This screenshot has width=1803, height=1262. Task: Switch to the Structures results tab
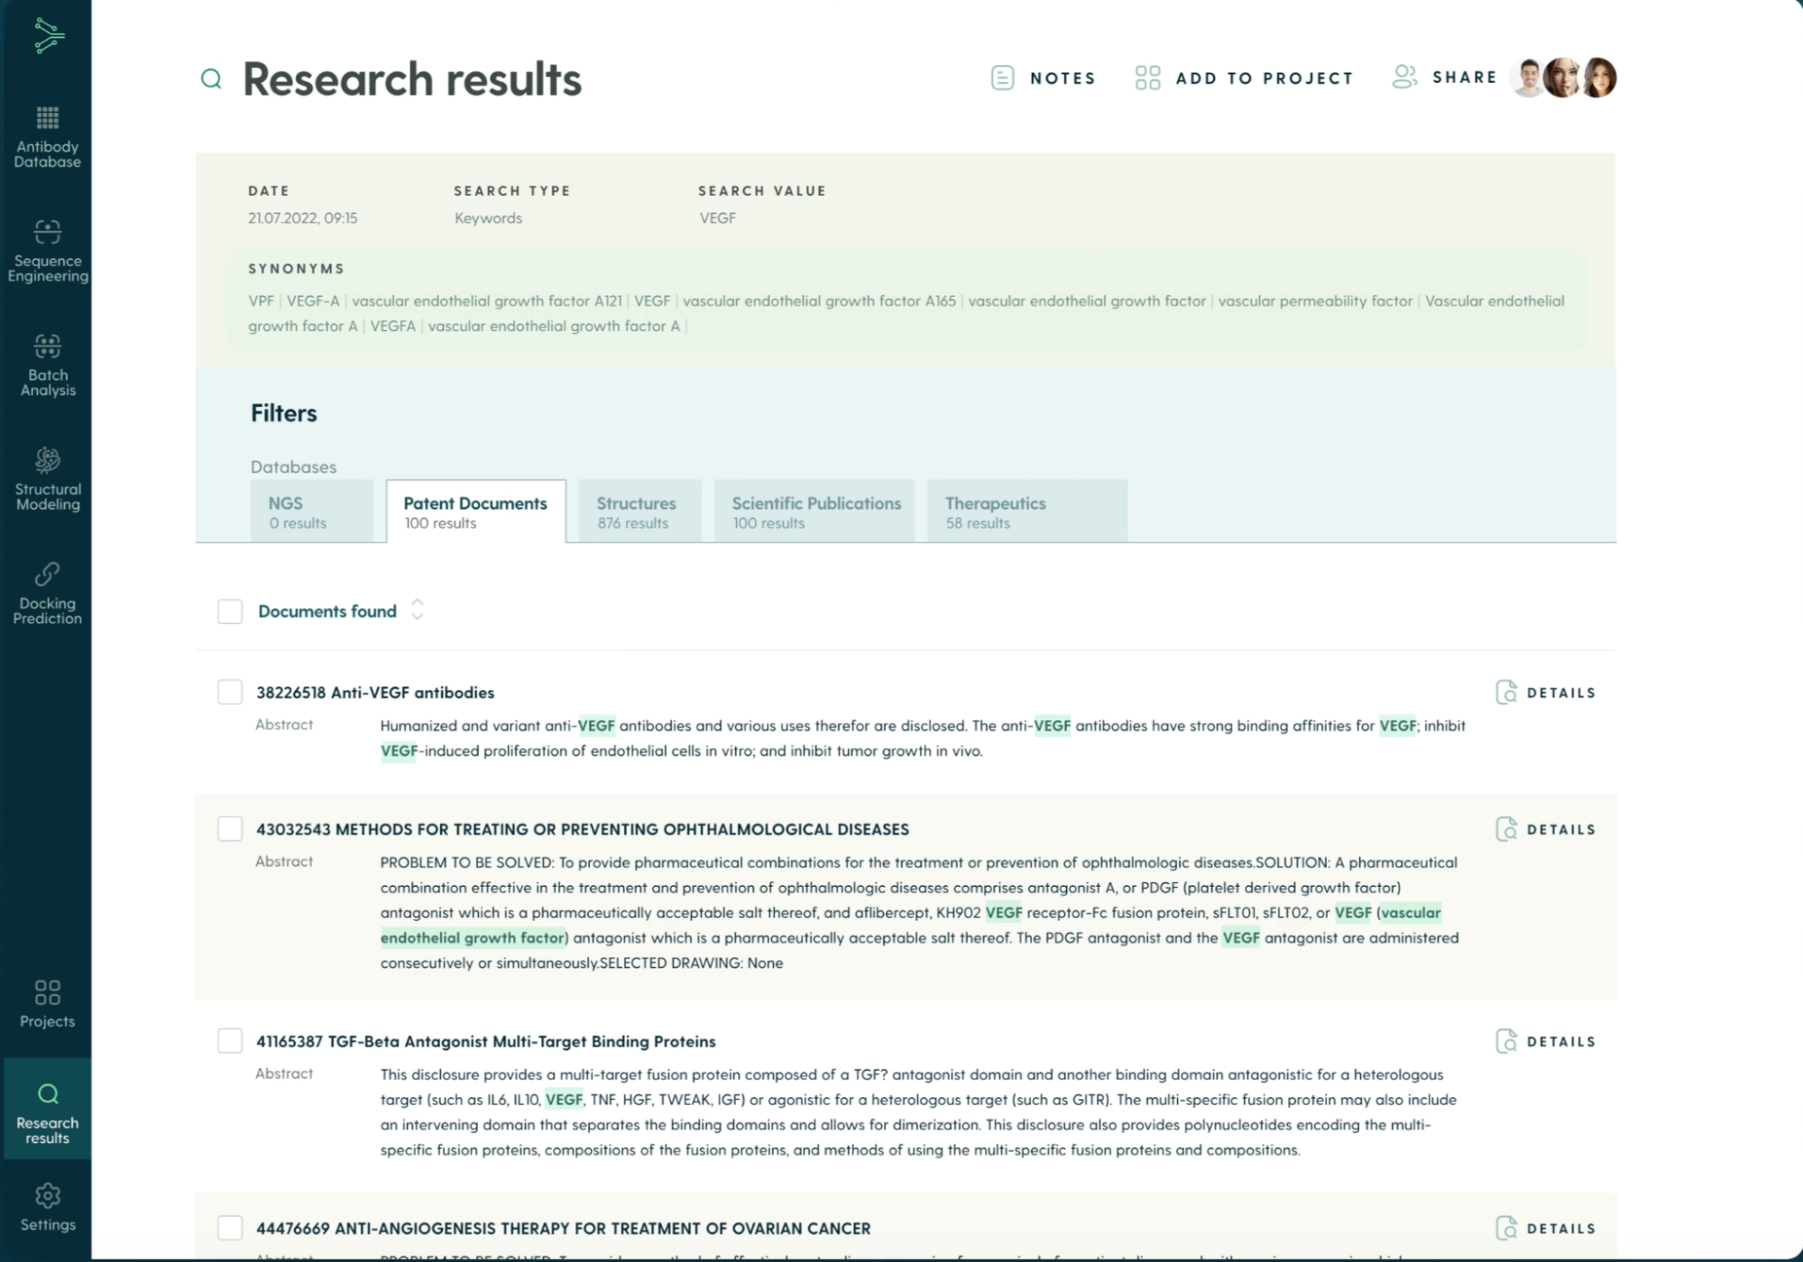point(639,511)
